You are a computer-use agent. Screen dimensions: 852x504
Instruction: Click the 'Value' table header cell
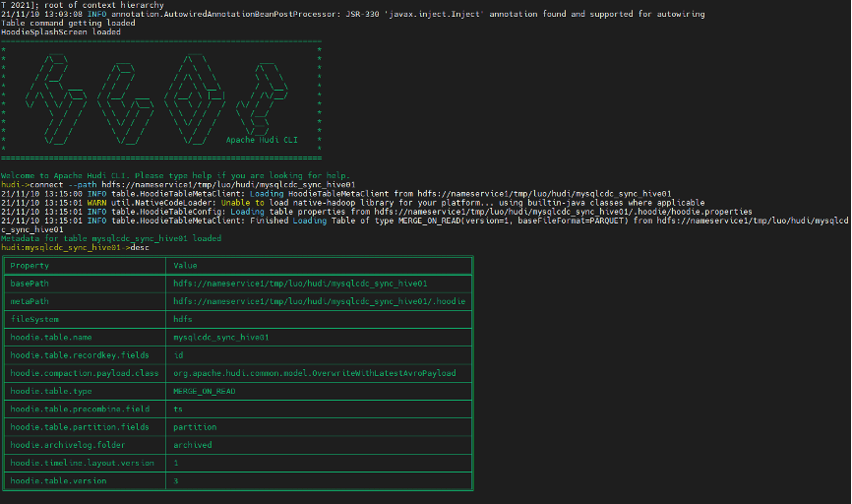(x=319, y=266)
